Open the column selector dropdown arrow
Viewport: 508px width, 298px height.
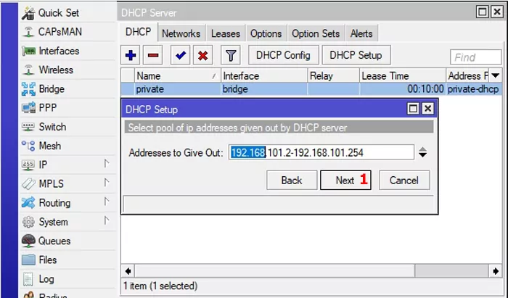point(495,75)
